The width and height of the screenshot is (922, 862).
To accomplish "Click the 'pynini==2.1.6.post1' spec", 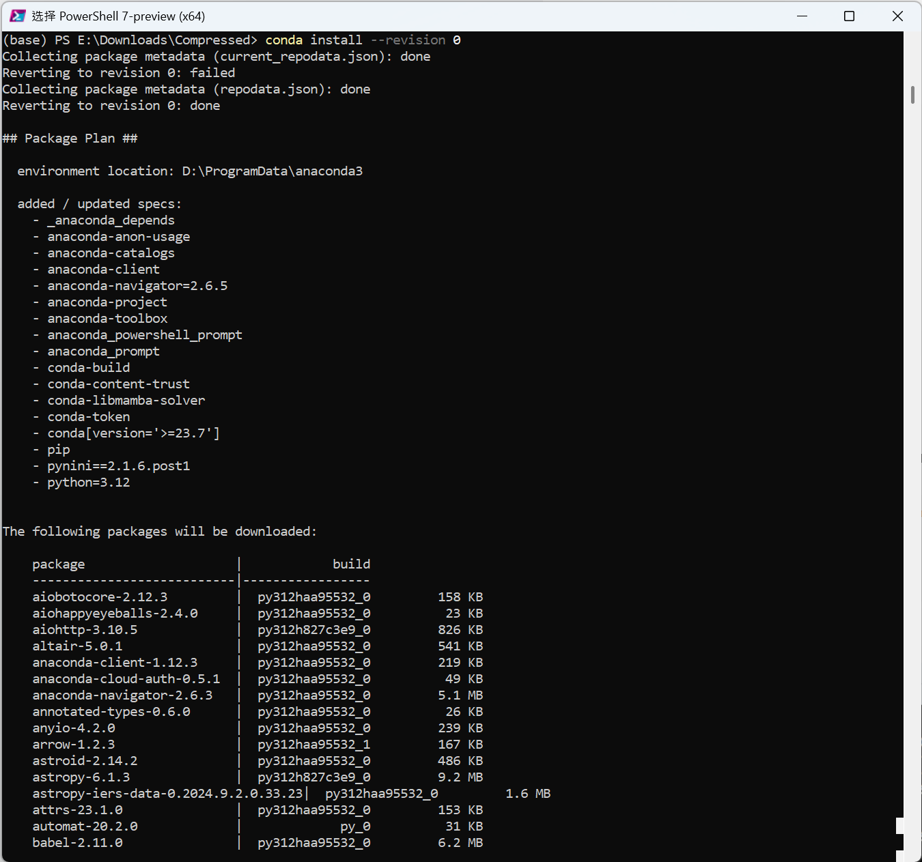I will coord(119,466).
